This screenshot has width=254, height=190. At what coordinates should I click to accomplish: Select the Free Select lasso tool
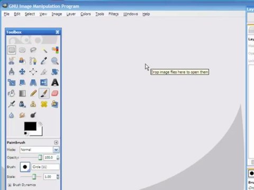pos(33,50)
